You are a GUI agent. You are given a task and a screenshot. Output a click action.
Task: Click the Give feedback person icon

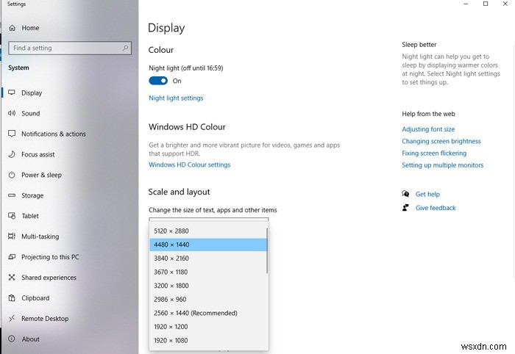pyautogui.click(x=405, y=208)
